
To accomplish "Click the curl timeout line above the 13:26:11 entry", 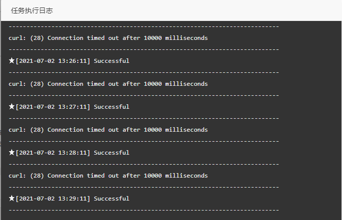I will [108, 38].
